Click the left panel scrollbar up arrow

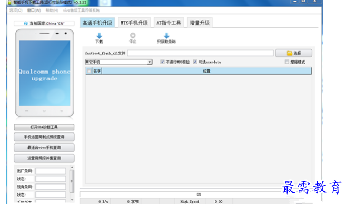tap(72, 167)
